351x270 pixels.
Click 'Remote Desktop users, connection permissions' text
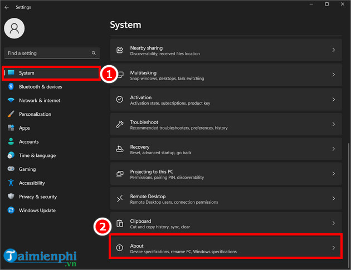pyautogui.click(x=174, y=202)
